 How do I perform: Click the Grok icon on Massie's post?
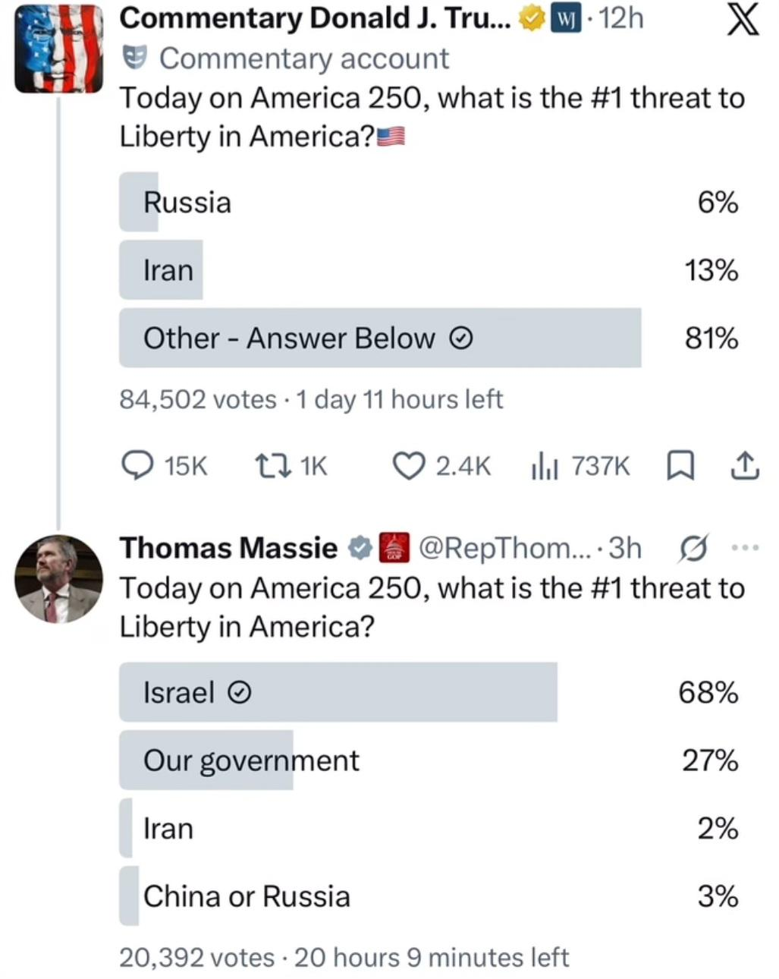(690, 547)
